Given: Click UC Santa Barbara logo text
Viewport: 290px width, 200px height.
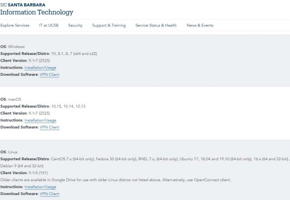Looking at the screenshot, I should 23,5.
